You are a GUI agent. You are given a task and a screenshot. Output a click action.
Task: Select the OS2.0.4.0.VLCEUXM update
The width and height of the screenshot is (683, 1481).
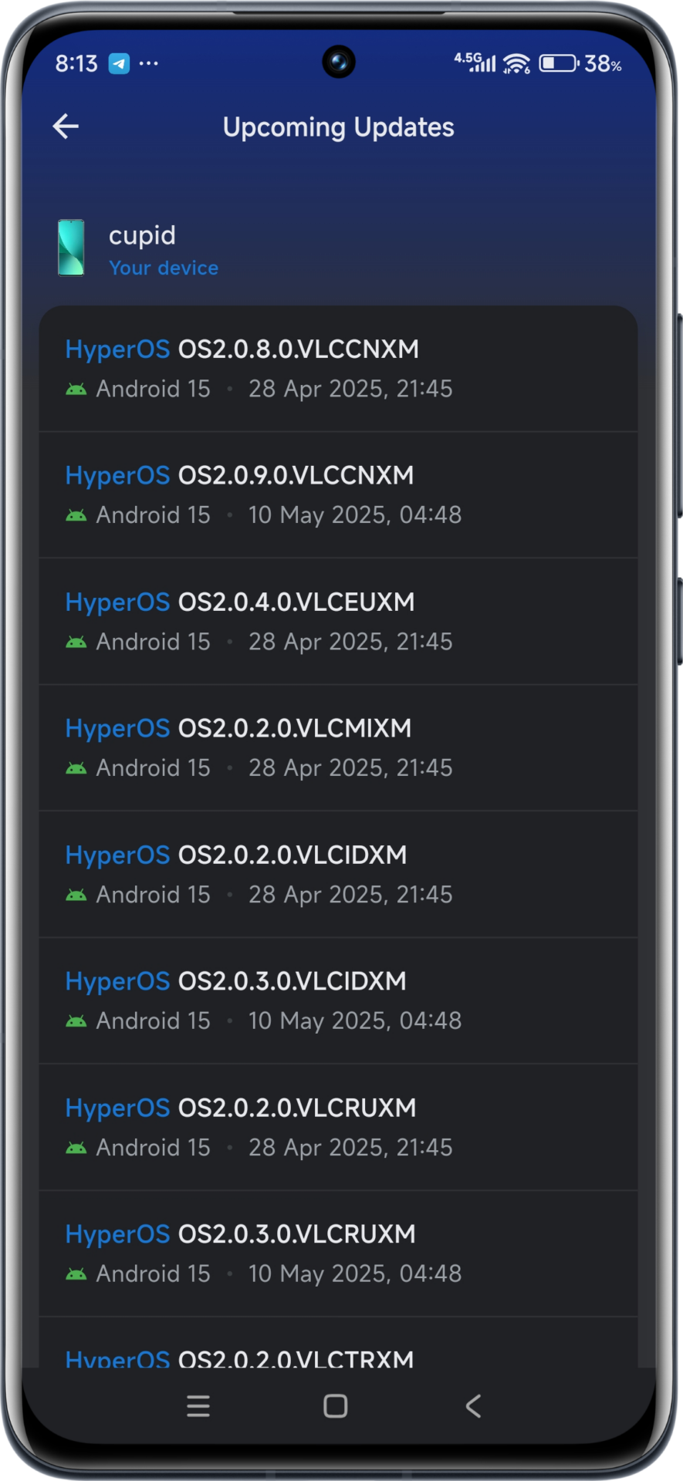338,622
